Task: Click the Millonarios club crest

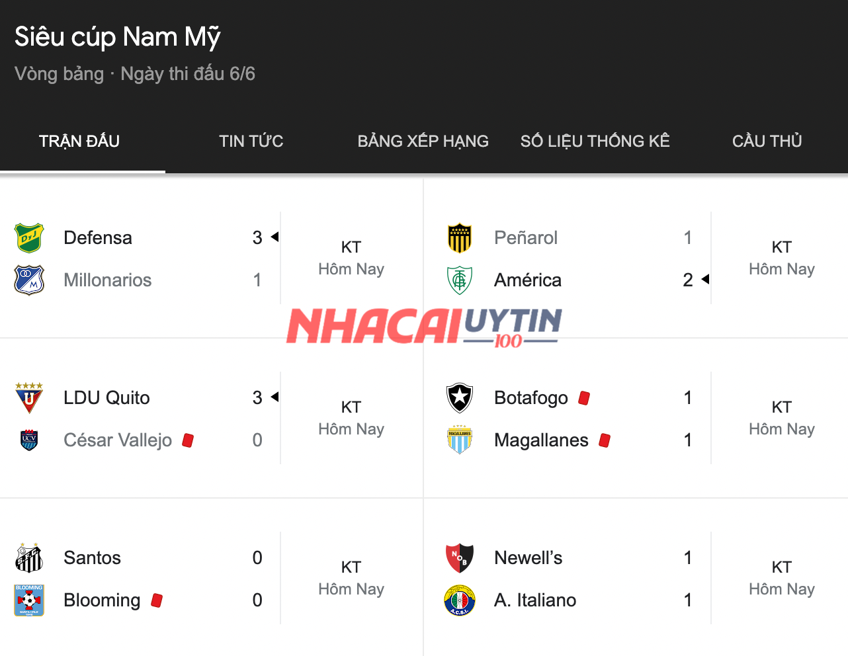Action: (29, 280)
